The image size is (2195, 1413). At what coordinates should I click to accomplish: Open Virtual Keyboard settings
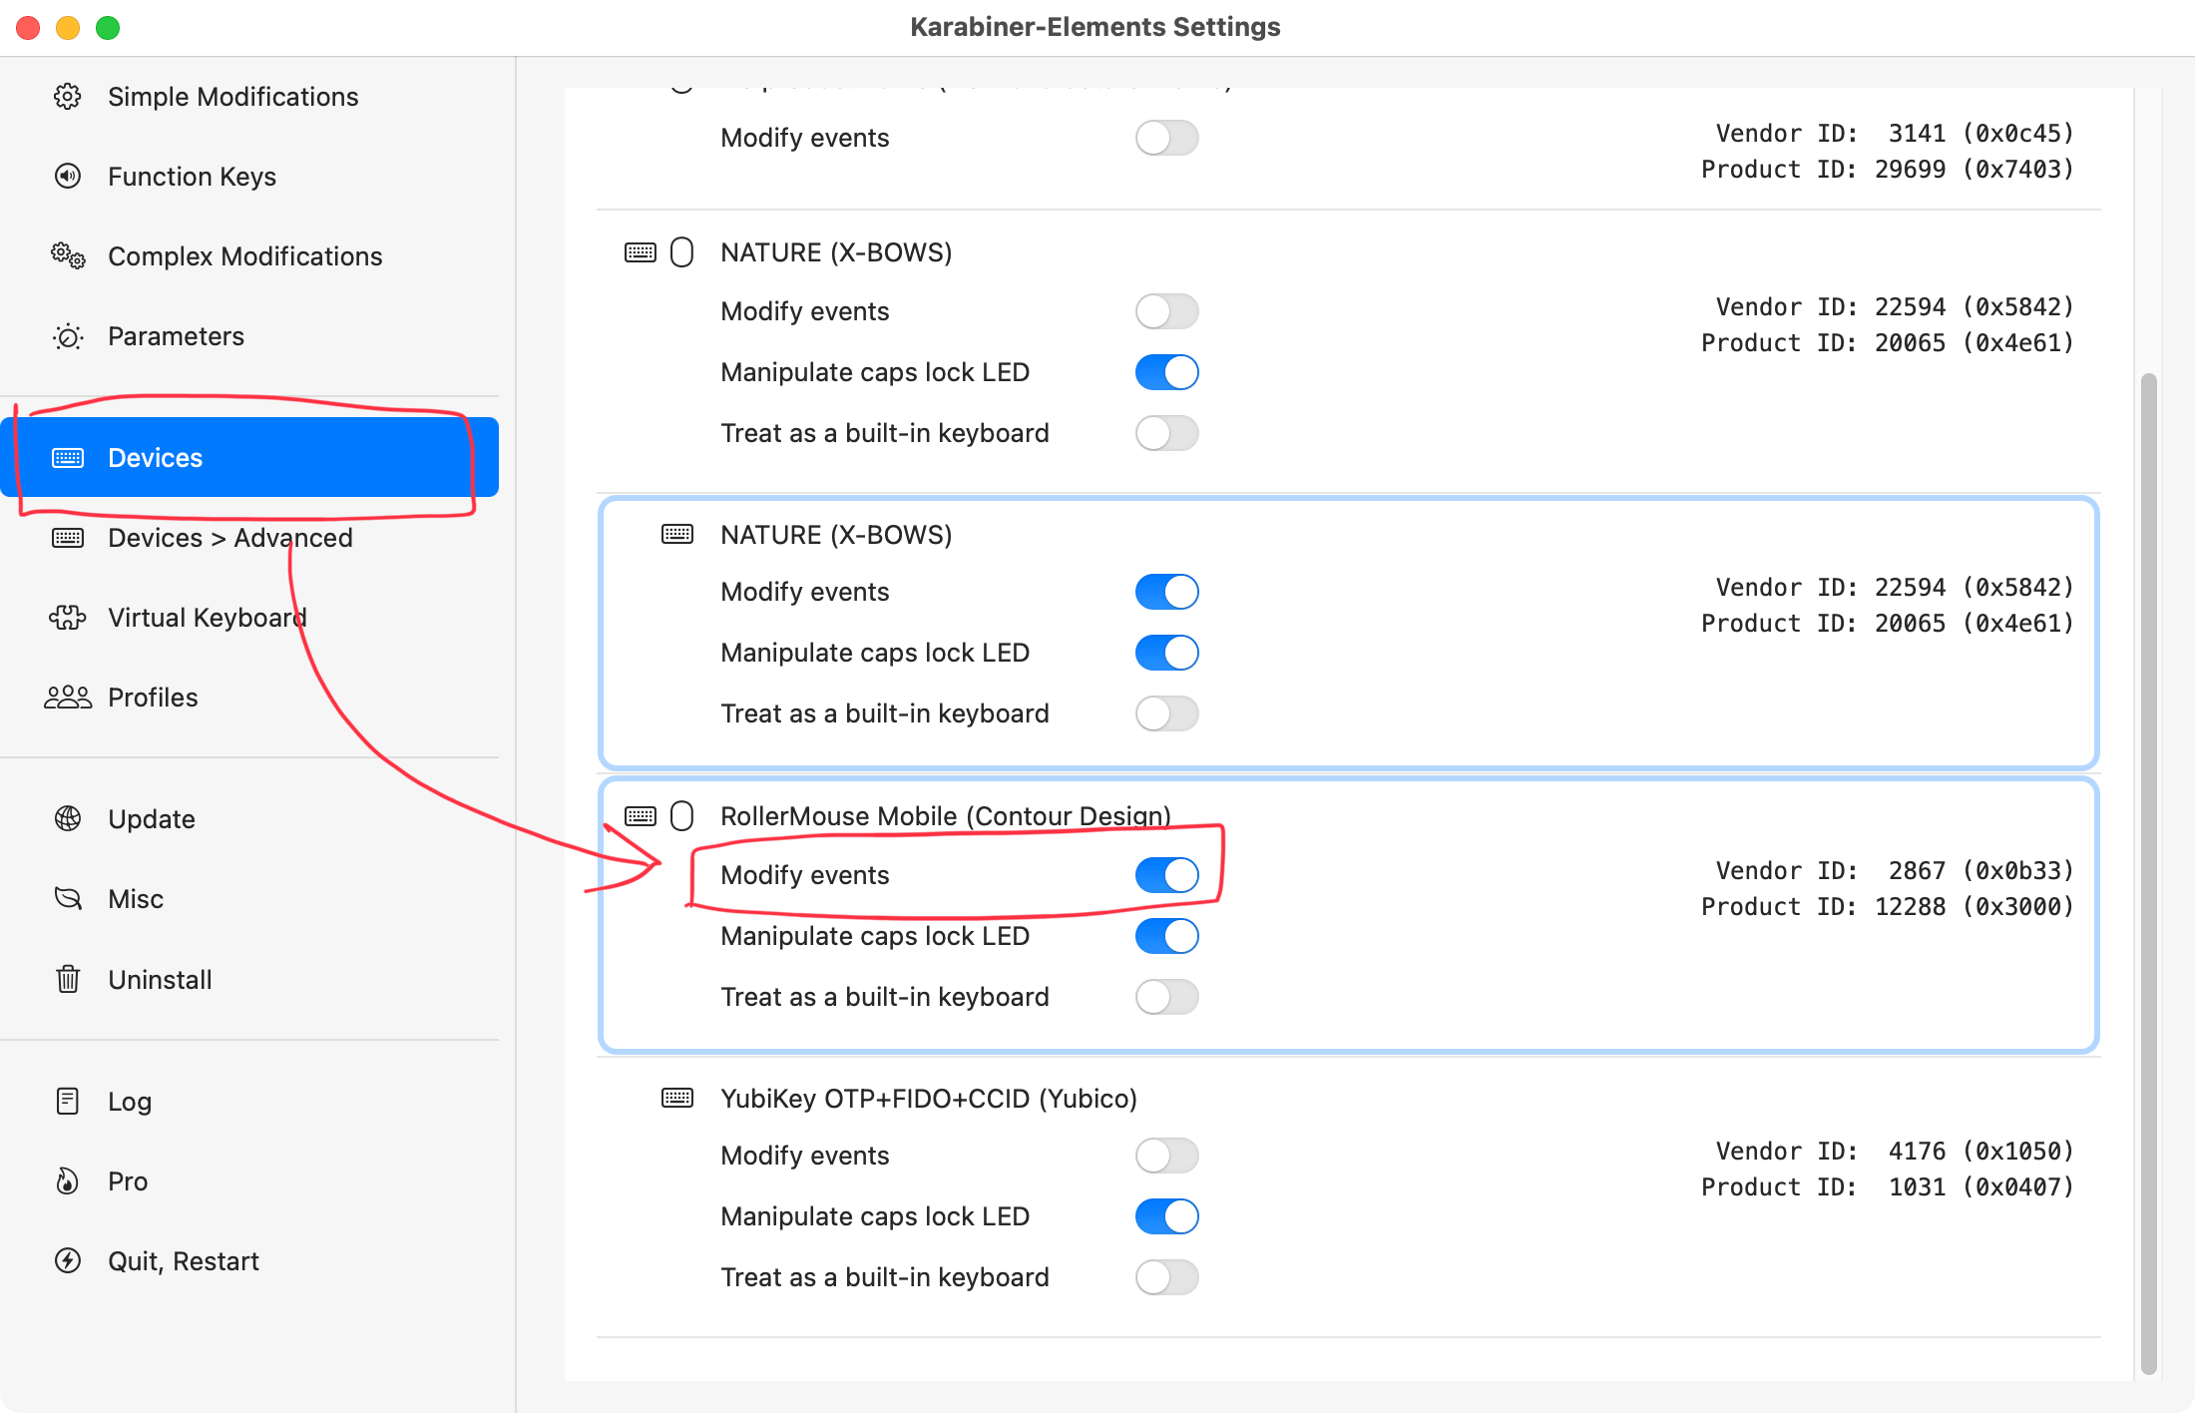pos(249,618)
